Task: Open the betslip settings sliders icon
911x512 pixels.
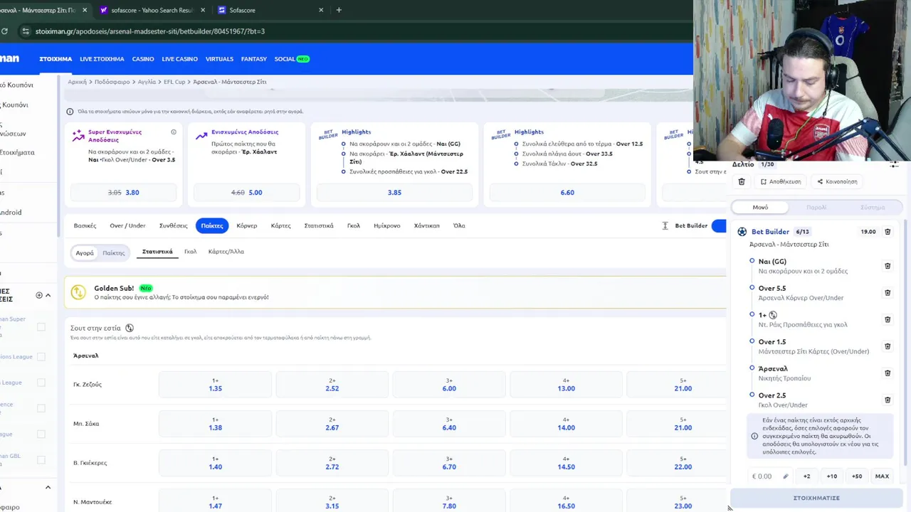Action: click(x=894, y=164)
